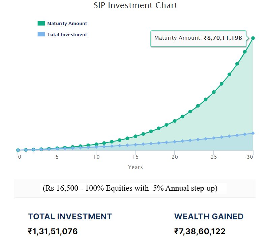The height and width of the screenshot is (249, 267).
Task: Select Total Investment diamond at year 25
Action: point(214,138)
